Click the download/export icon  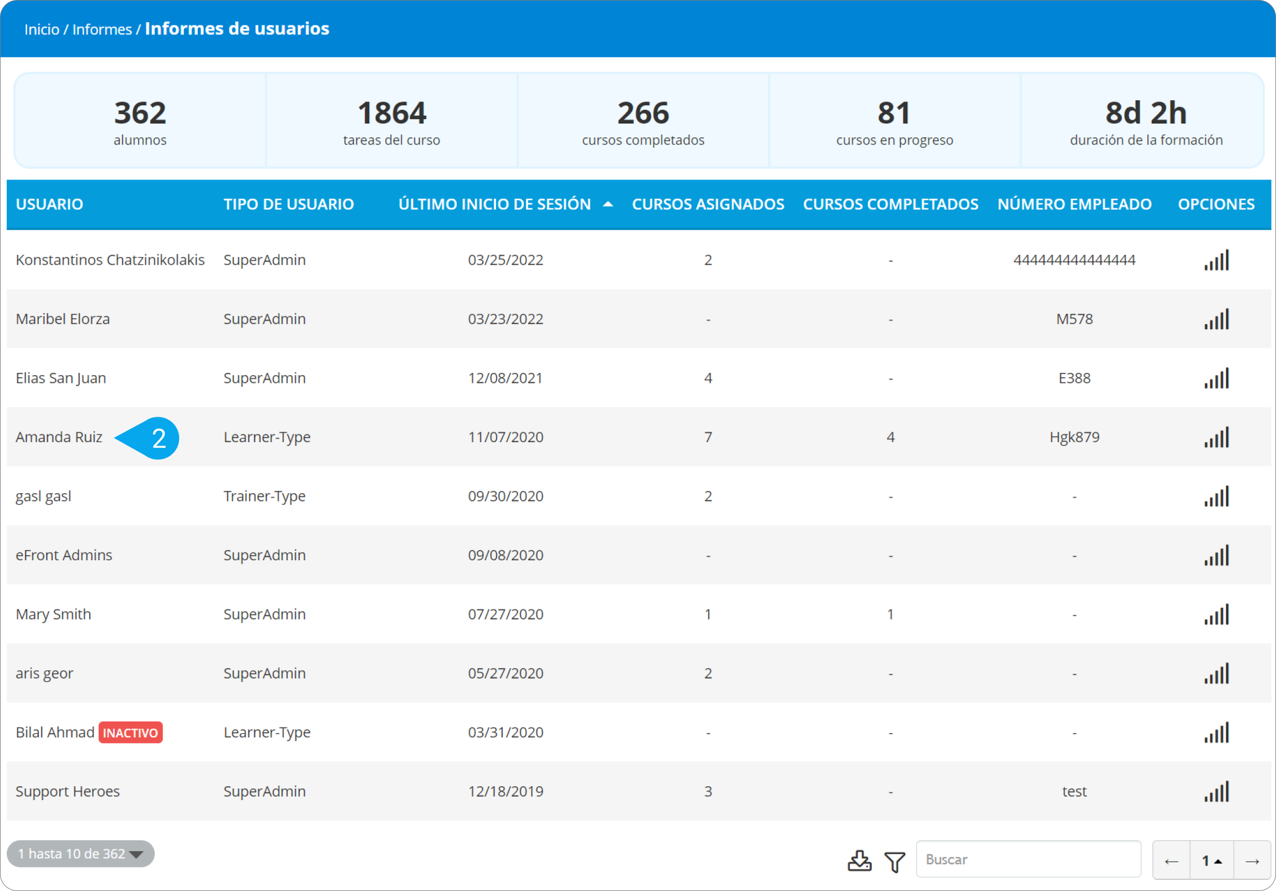click(x=859, y=861)
